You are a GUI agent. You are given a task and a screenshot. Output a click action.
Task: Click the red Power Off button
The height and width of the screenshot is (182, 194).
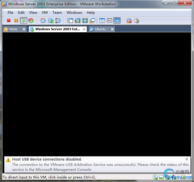coord(9,21)
